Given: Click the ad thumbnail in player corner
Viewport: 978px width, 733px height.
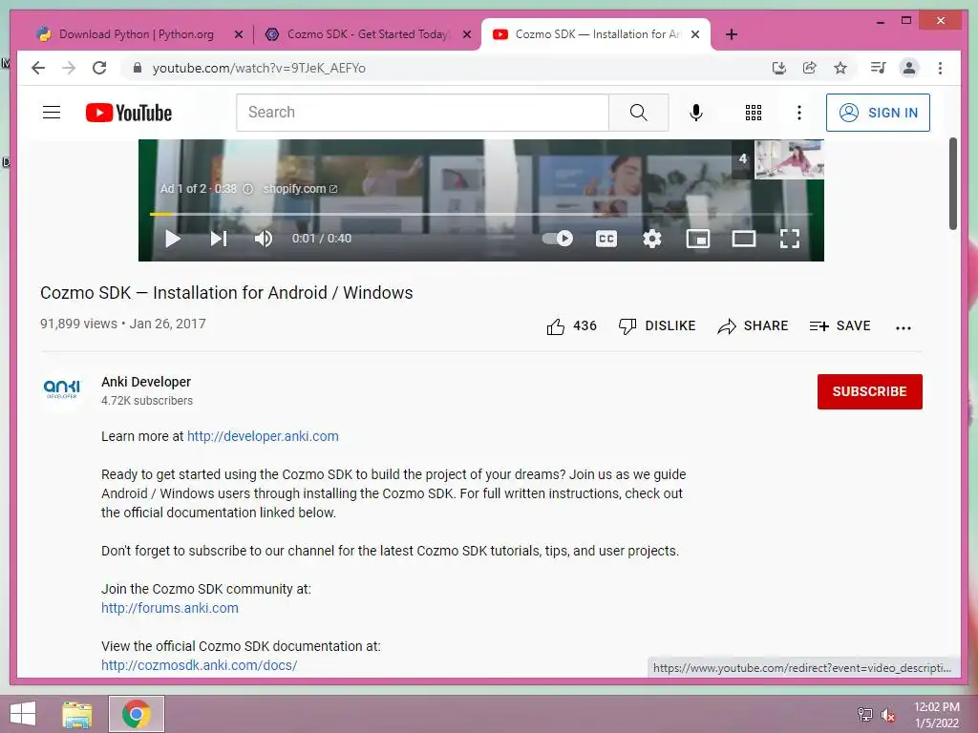Looking at the screenshot, I should [x=789, y=159].
